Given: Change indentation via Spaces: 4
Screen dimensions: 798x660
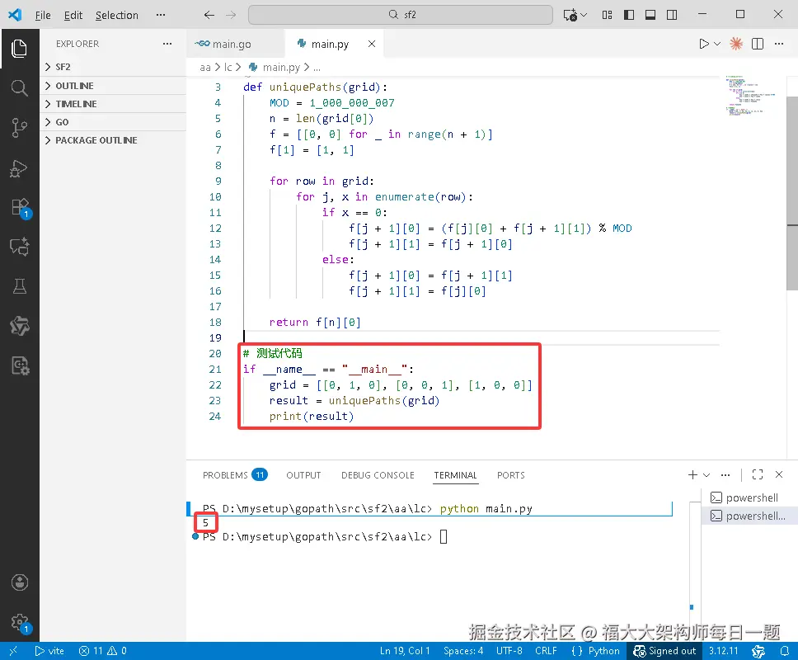Looking at the screenshot, I should click(463, 651).
